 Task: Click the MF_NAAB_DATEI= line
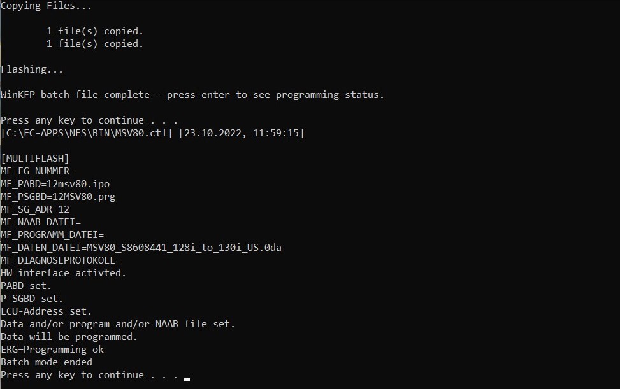coord(41,222)
